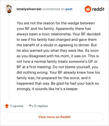The image size is (109, 126).
Task: Click the orange Reddit Snoo logo
Action: pos(88,9)
